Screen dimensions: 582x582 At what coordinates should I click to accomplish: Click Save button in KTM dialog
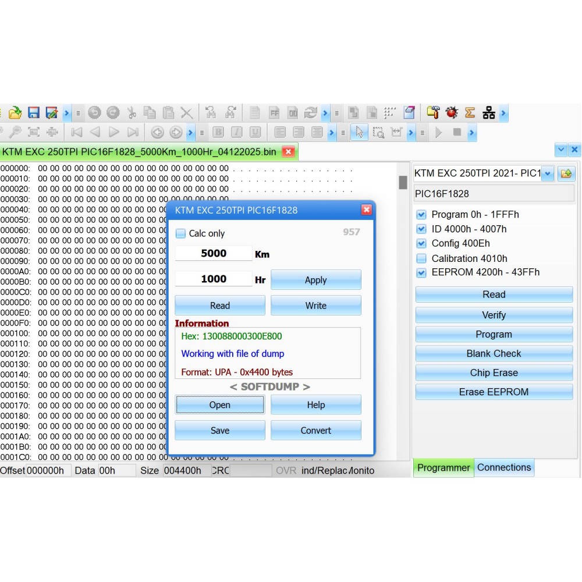pos(220,430)
